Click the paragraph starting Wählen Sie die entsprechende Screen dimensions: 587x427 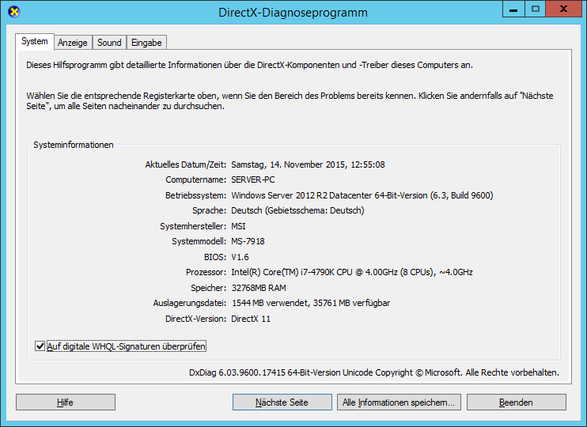[290, 101]
